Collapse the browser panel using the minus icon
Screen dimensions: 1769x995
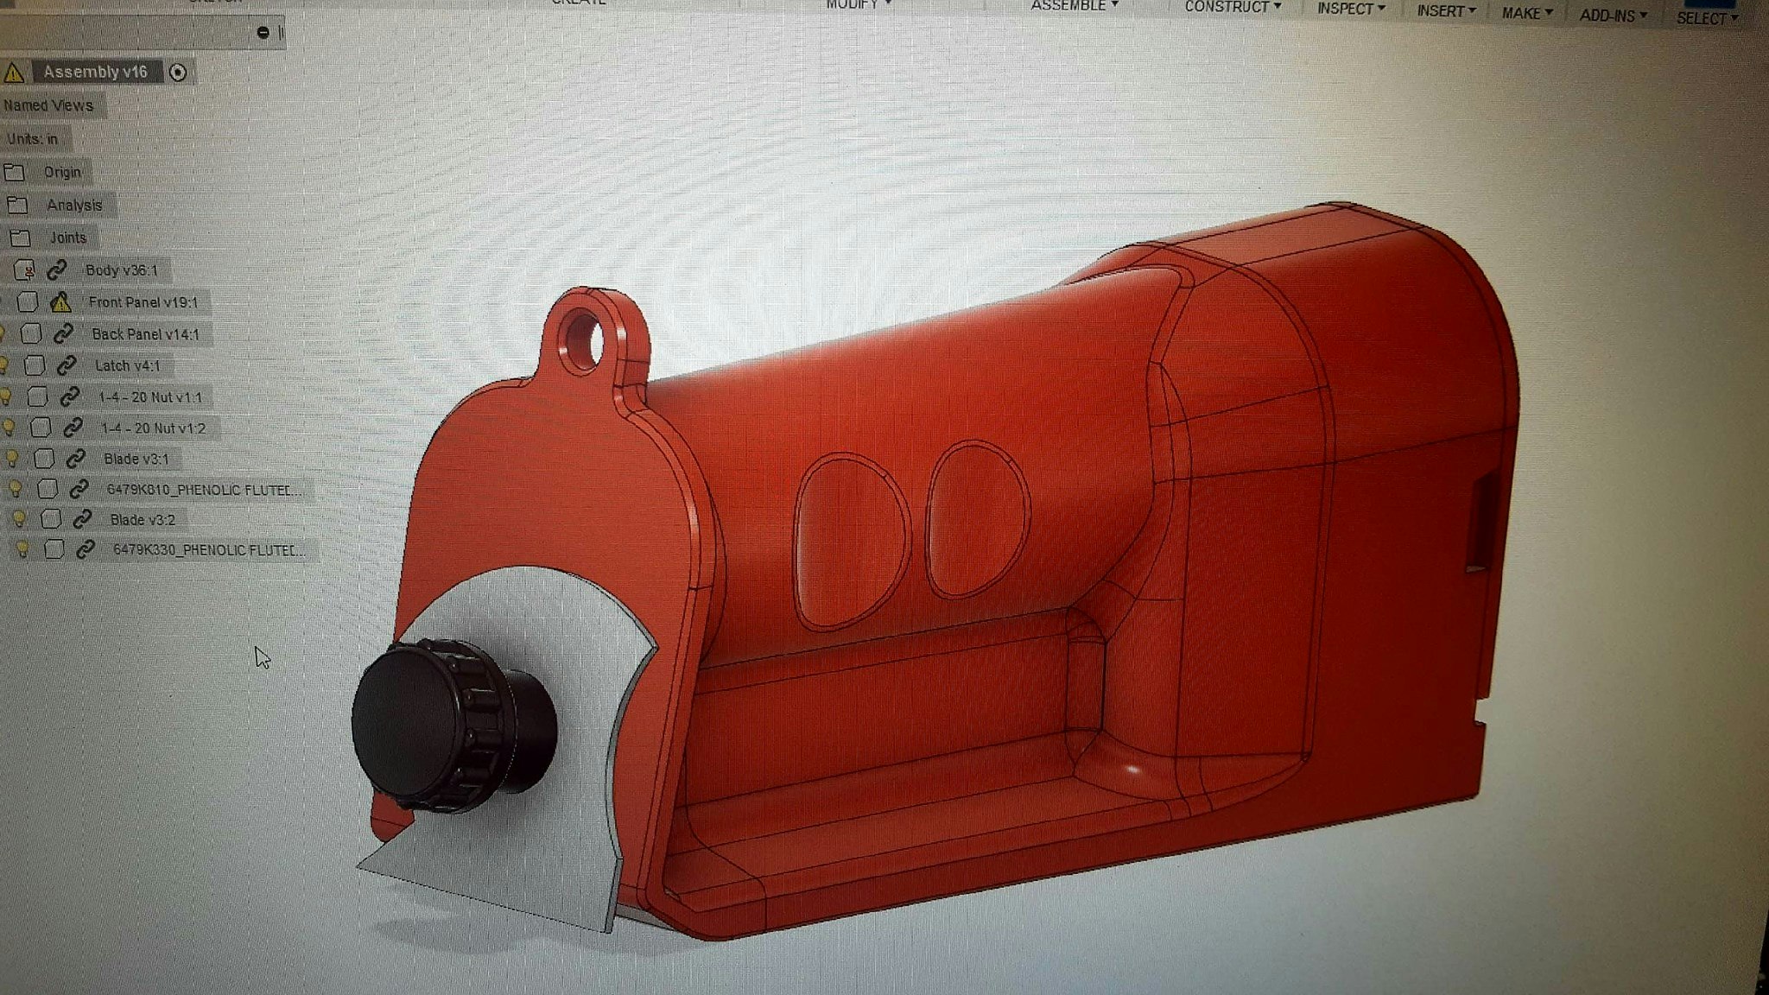click(263, 33)
